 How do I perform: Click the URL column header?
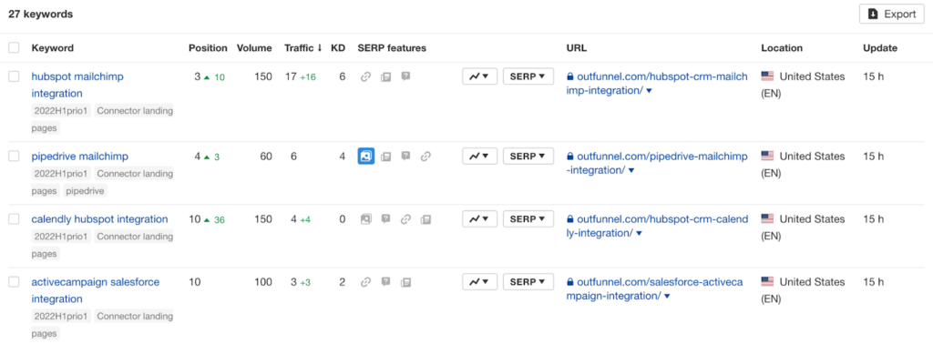[x=577, y=48]
